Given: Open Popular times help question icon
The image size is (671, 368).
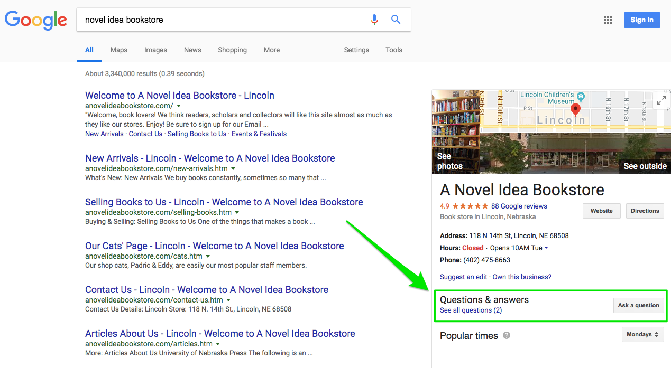Looking at the screenshot, I should pos(507,335).
